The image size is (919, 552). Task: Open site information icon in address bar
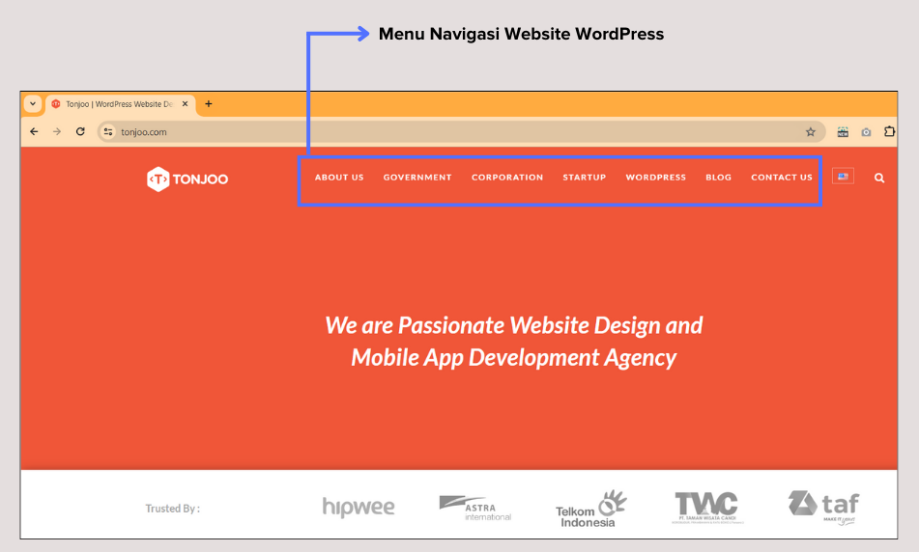pos(108,131)
